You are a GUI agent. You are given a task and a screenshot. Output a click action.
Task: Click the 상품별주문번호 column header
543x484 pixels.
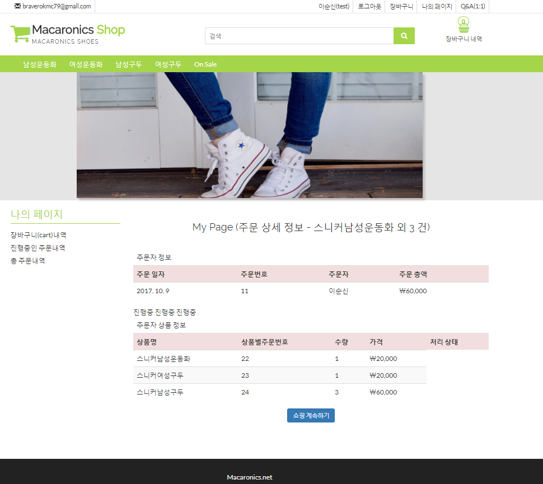point(265,342)
